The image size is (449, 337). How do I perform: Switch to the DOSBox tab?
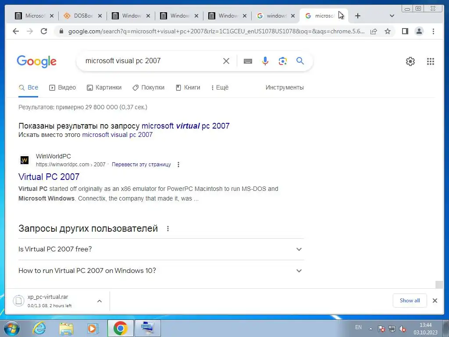[x=78, y=16]
